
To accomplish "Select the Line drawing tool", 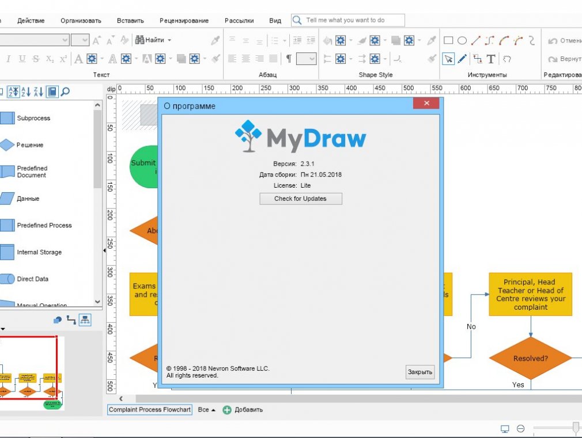I will 476,40.
